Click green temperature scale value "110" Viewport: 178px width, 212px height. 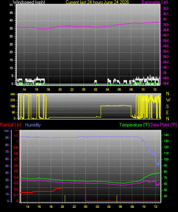(166, 153)
